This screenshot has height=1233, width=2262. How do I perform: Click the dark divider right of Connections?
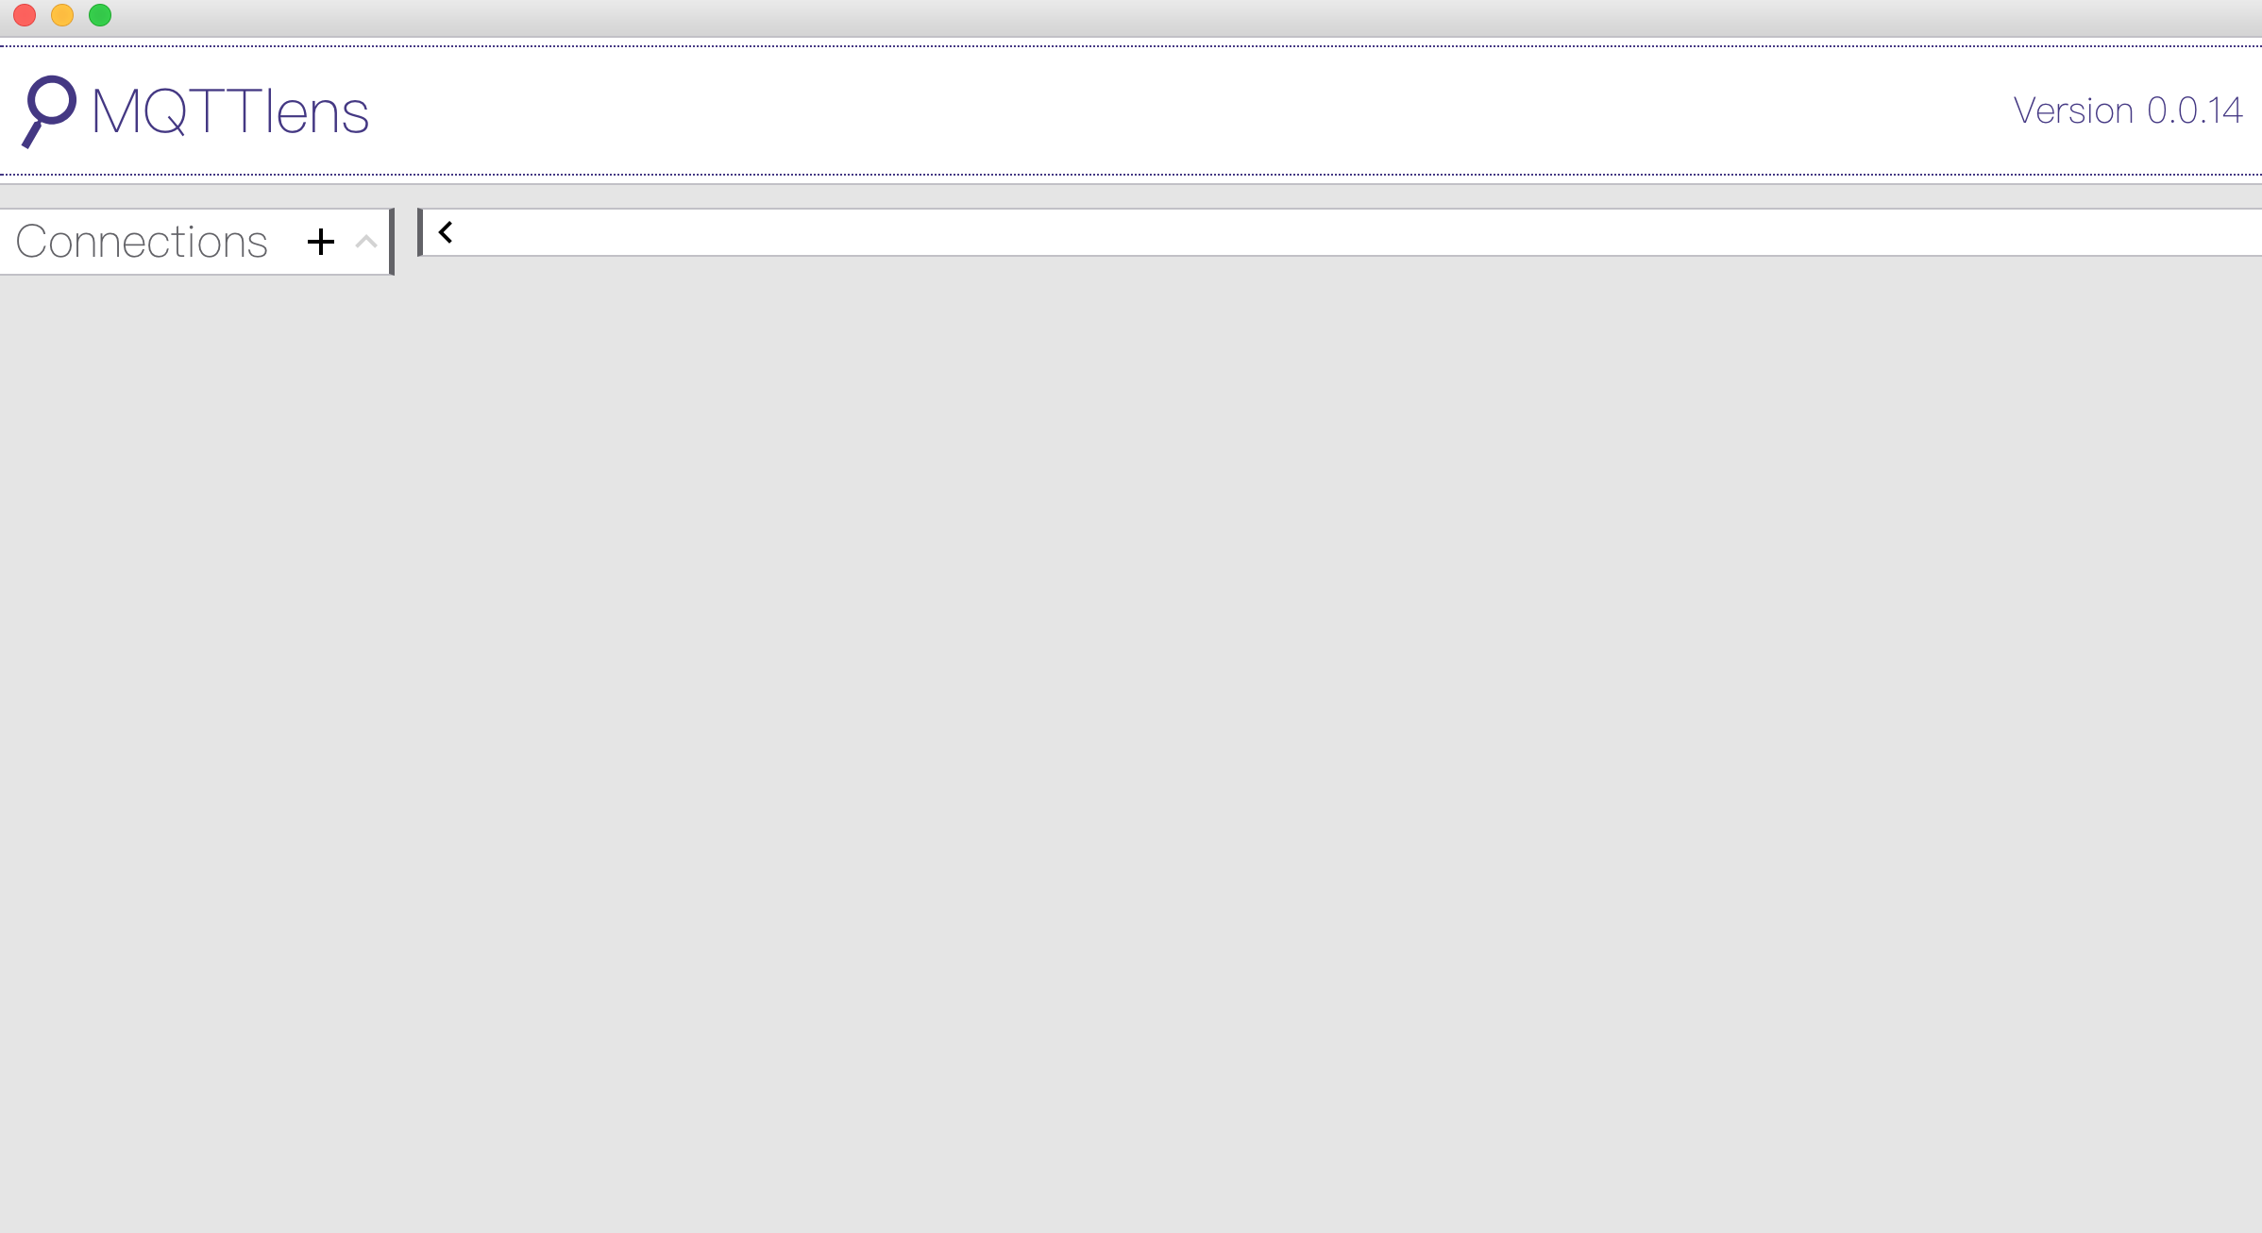pos(392,242)
